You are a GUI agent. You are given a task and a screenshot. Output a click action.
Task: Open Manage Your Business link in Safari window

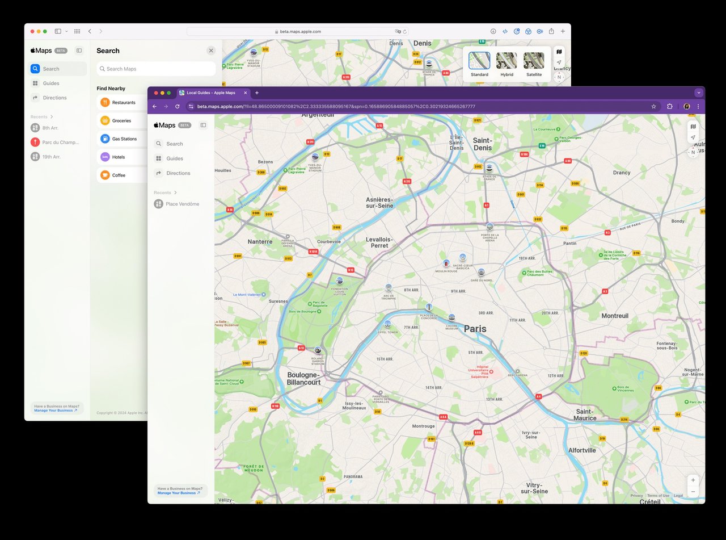click(x=55, y=411)
